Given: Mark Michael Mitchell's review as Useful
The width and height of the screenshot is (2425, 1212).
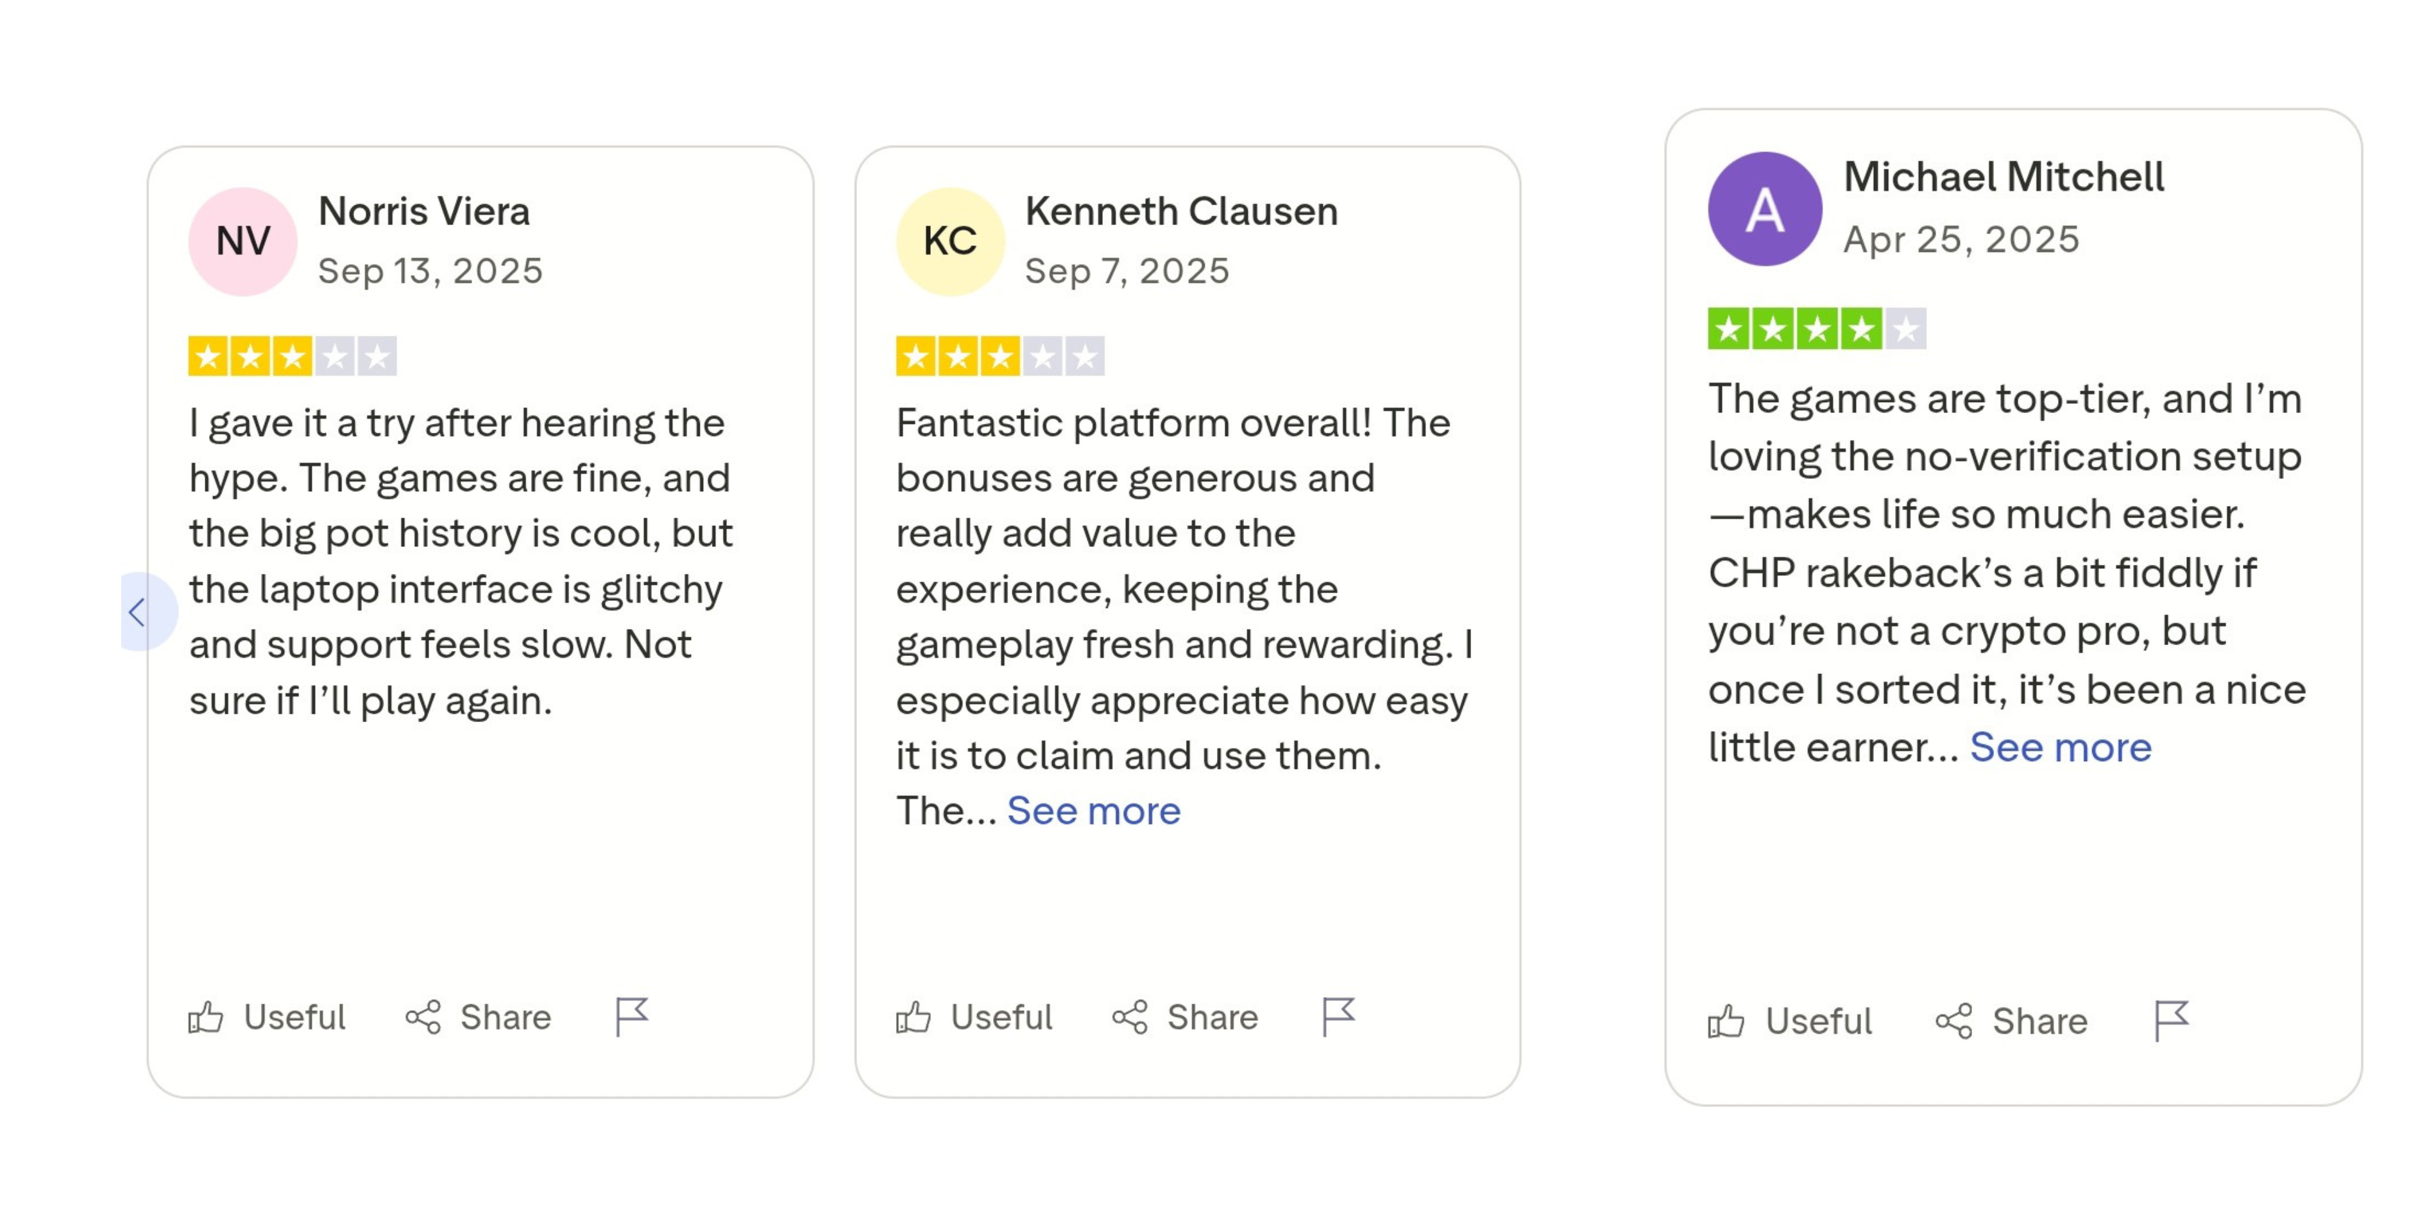Looking at the screenshot, I should tap(1790, 1021).
